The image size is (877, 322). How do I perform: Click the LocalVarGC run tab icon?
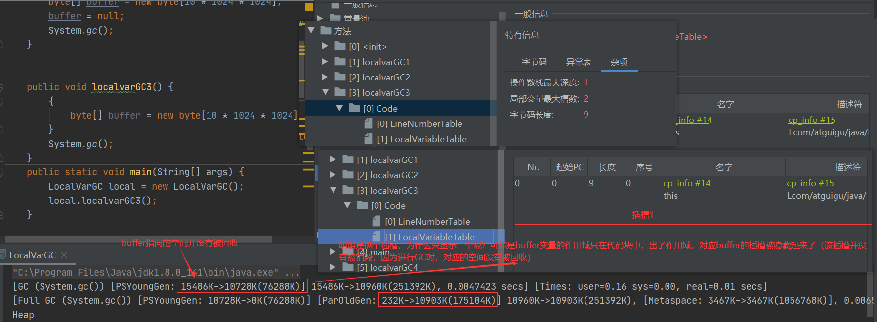point(3,255)
